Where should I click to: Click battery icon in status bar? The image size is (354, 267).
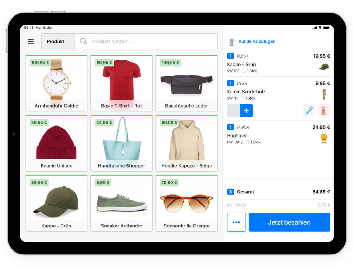[x=326, y=28]
